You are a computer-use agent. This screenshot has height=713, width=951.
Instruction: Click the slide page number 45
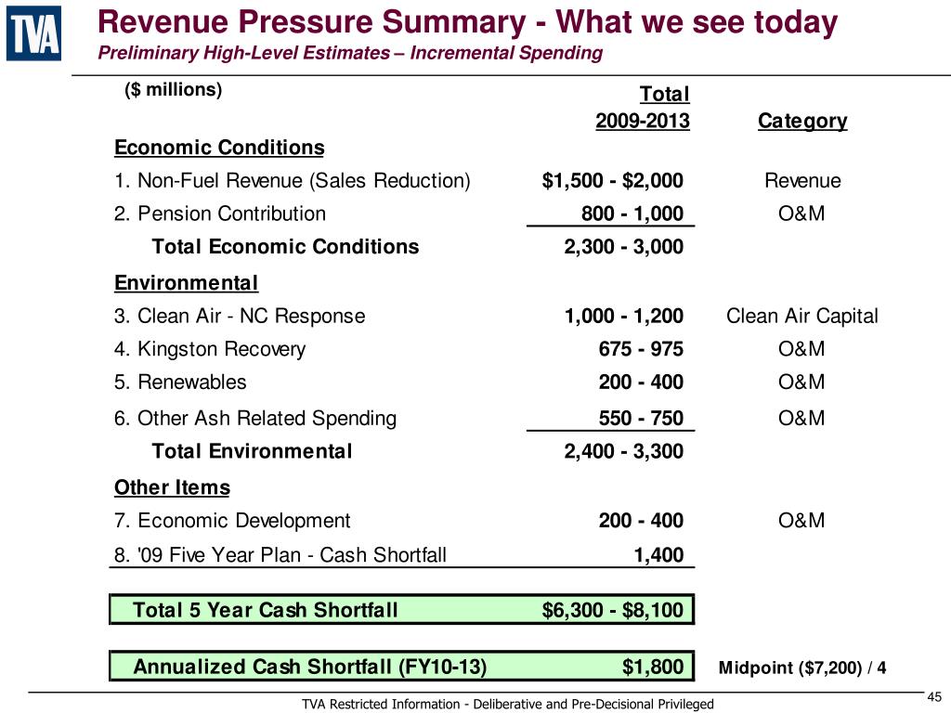pyautogui.click(x=934, y=697)
